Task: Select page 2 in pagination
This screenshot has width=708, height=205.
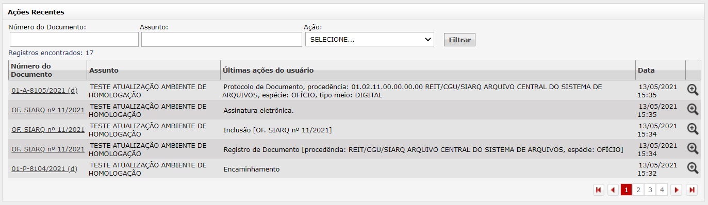Action: pyautogui.click(x=638, y=190)
